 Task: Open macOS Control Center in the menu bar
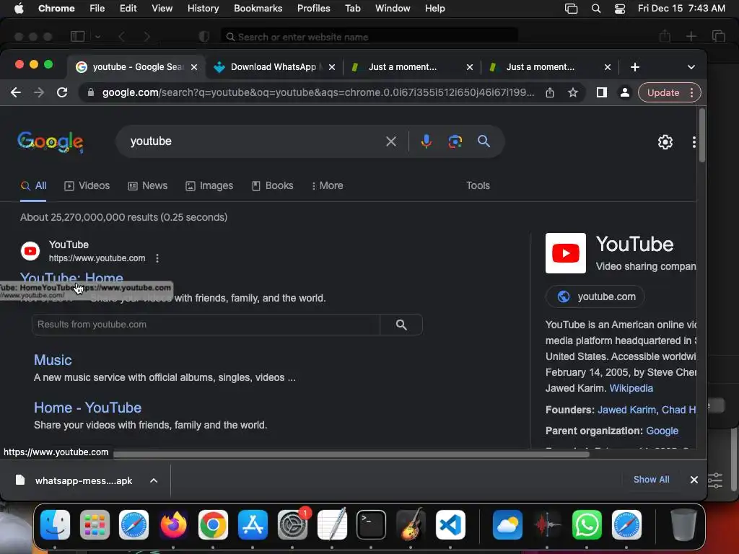(620, 9)
